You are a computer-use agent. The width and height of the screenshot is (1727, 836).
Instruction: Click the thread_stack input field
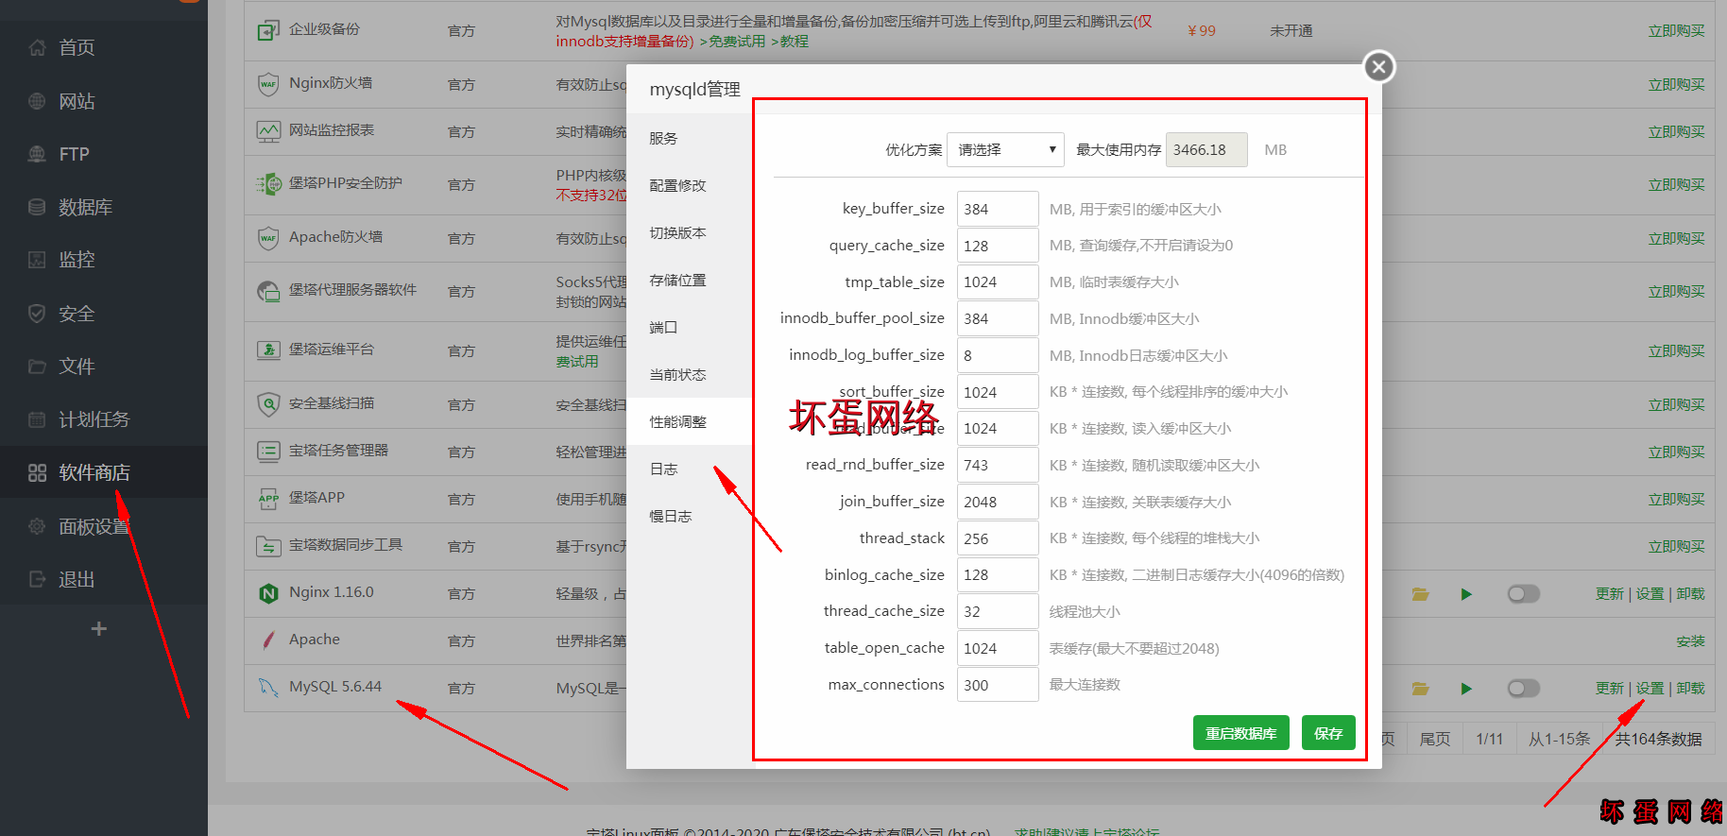pos(998,538)
